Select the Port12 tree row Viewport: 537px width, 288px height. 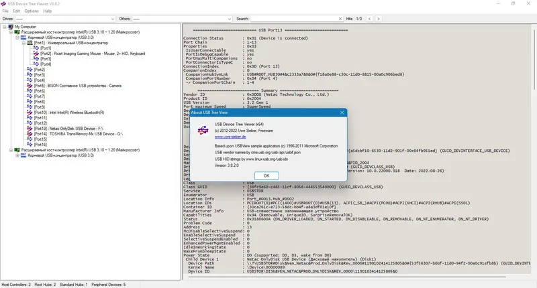tap(40, 123)
